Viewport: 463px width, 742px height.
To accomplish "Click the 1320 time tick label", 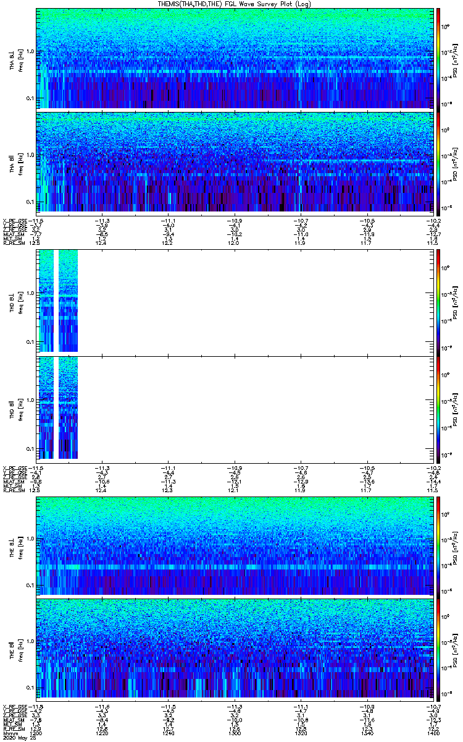I will point(300,733).
